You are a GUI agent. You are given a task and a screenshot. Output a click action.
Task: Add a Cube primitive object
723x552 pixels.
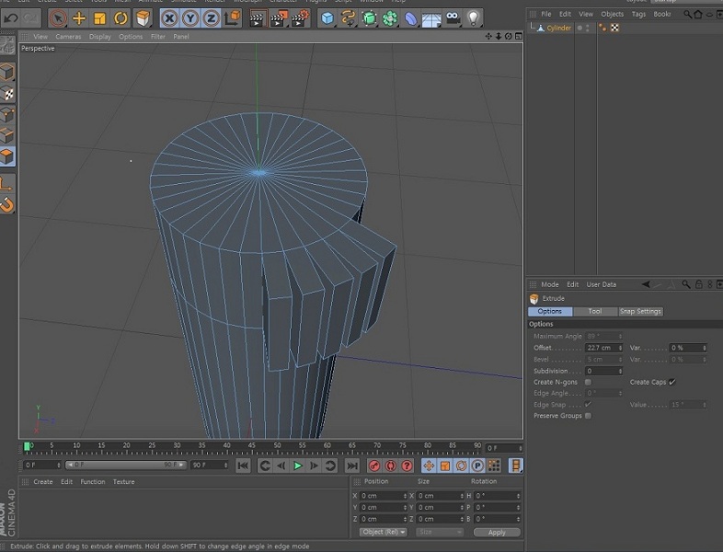[327, 18]
